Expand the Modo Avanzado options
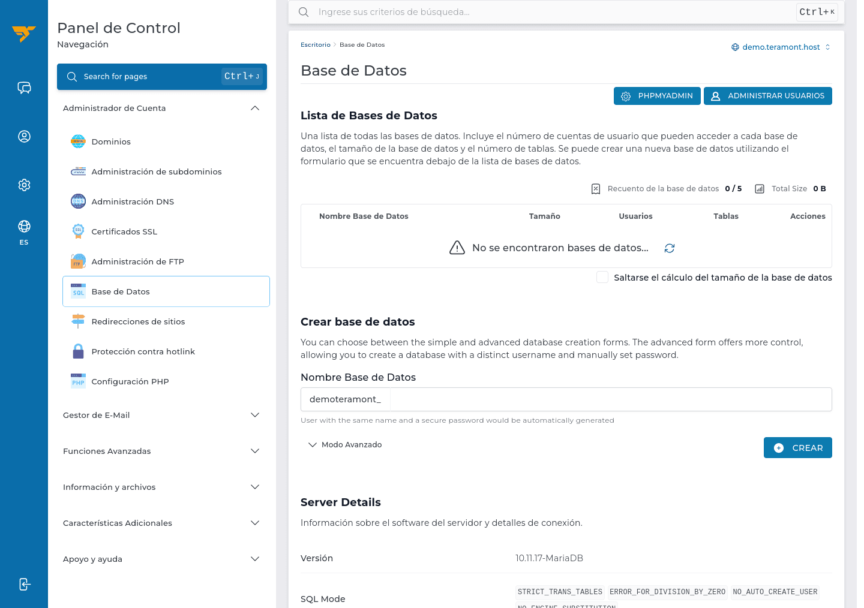This screenshot has height=608, width=864. 345,445
